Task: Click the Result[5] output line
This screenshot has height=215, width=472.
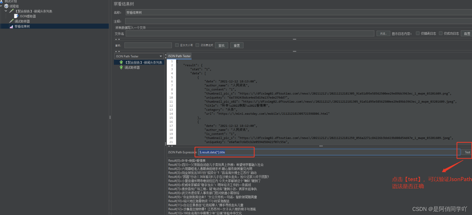Action: [215, 181]
